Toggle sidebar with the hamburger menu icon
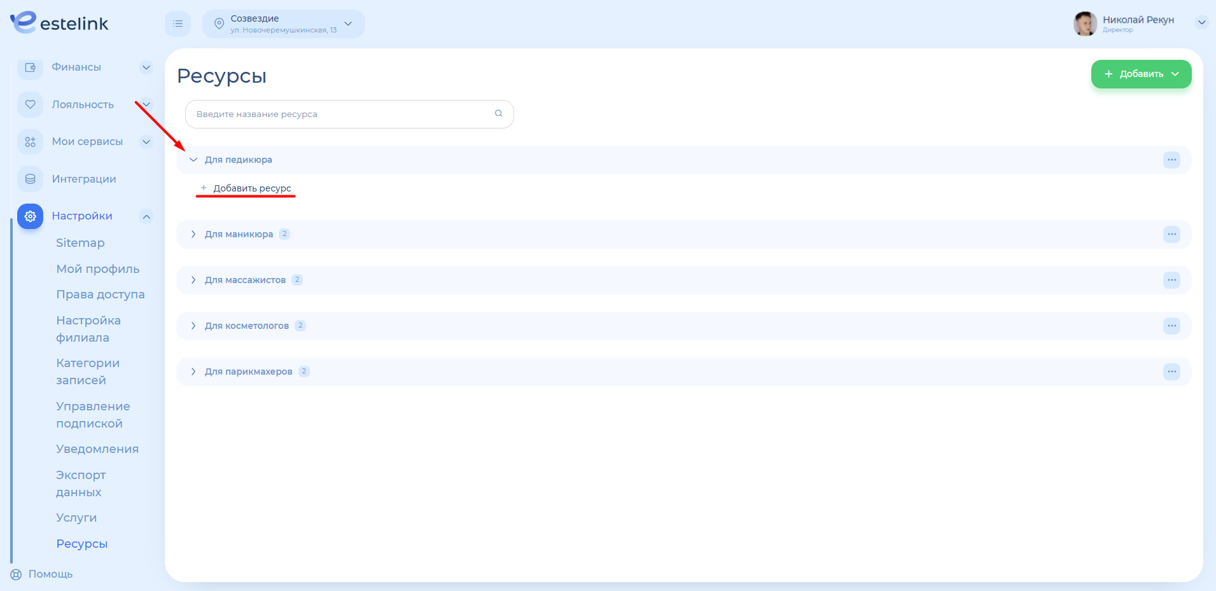The image size is (1216, 591). tap(178, 24)
